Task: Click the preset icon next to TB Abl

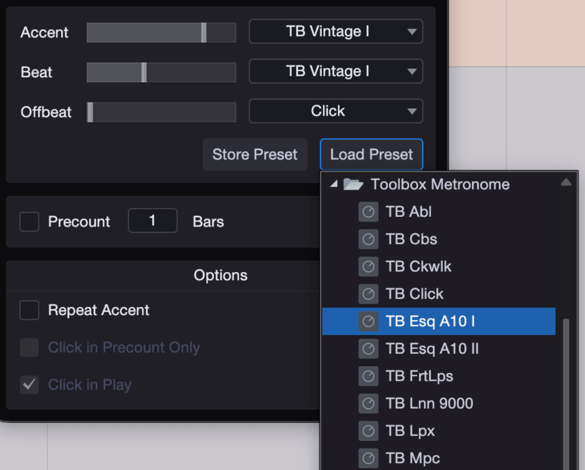Action: point(368,212)
